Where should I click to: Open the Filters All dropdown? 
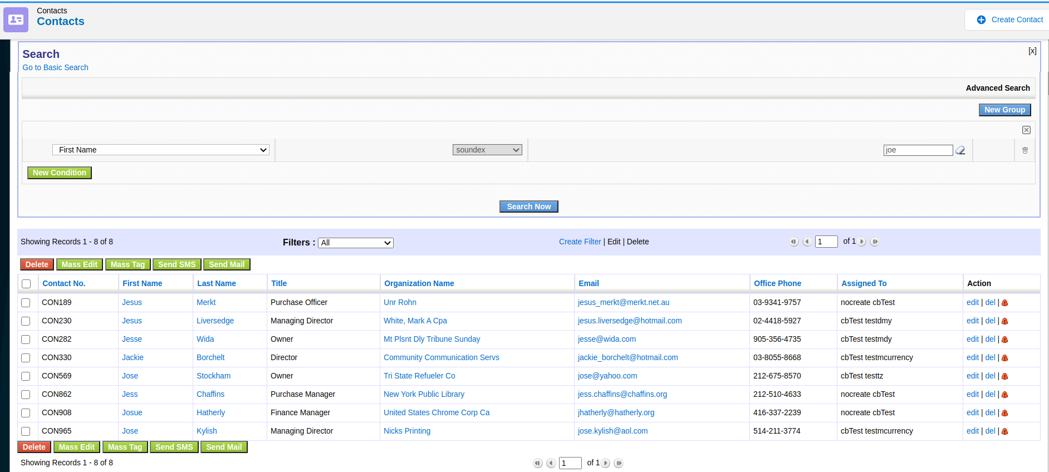pyautogui.click(x=356, y=243)
